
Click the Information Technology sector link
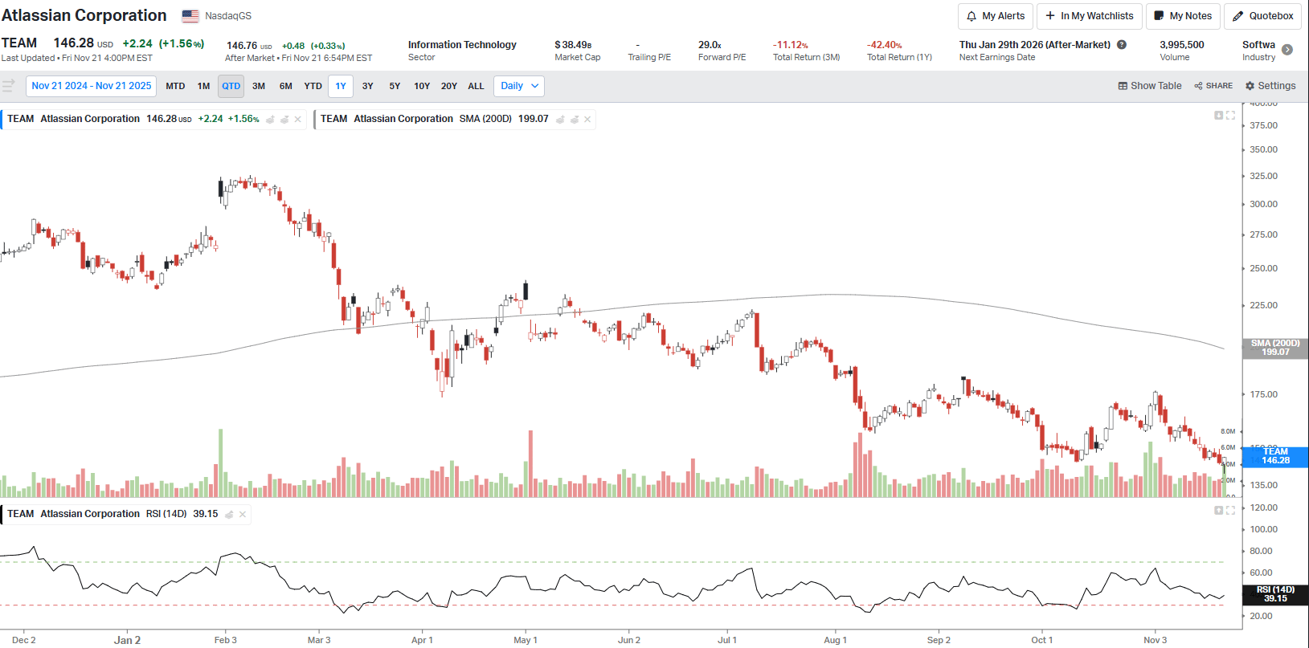click(x=462, y=45)
